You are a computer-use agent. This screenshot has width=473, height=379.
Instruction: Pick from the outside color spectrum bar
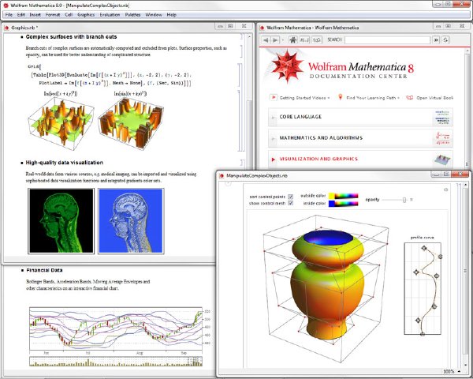[x=346, y=196]
